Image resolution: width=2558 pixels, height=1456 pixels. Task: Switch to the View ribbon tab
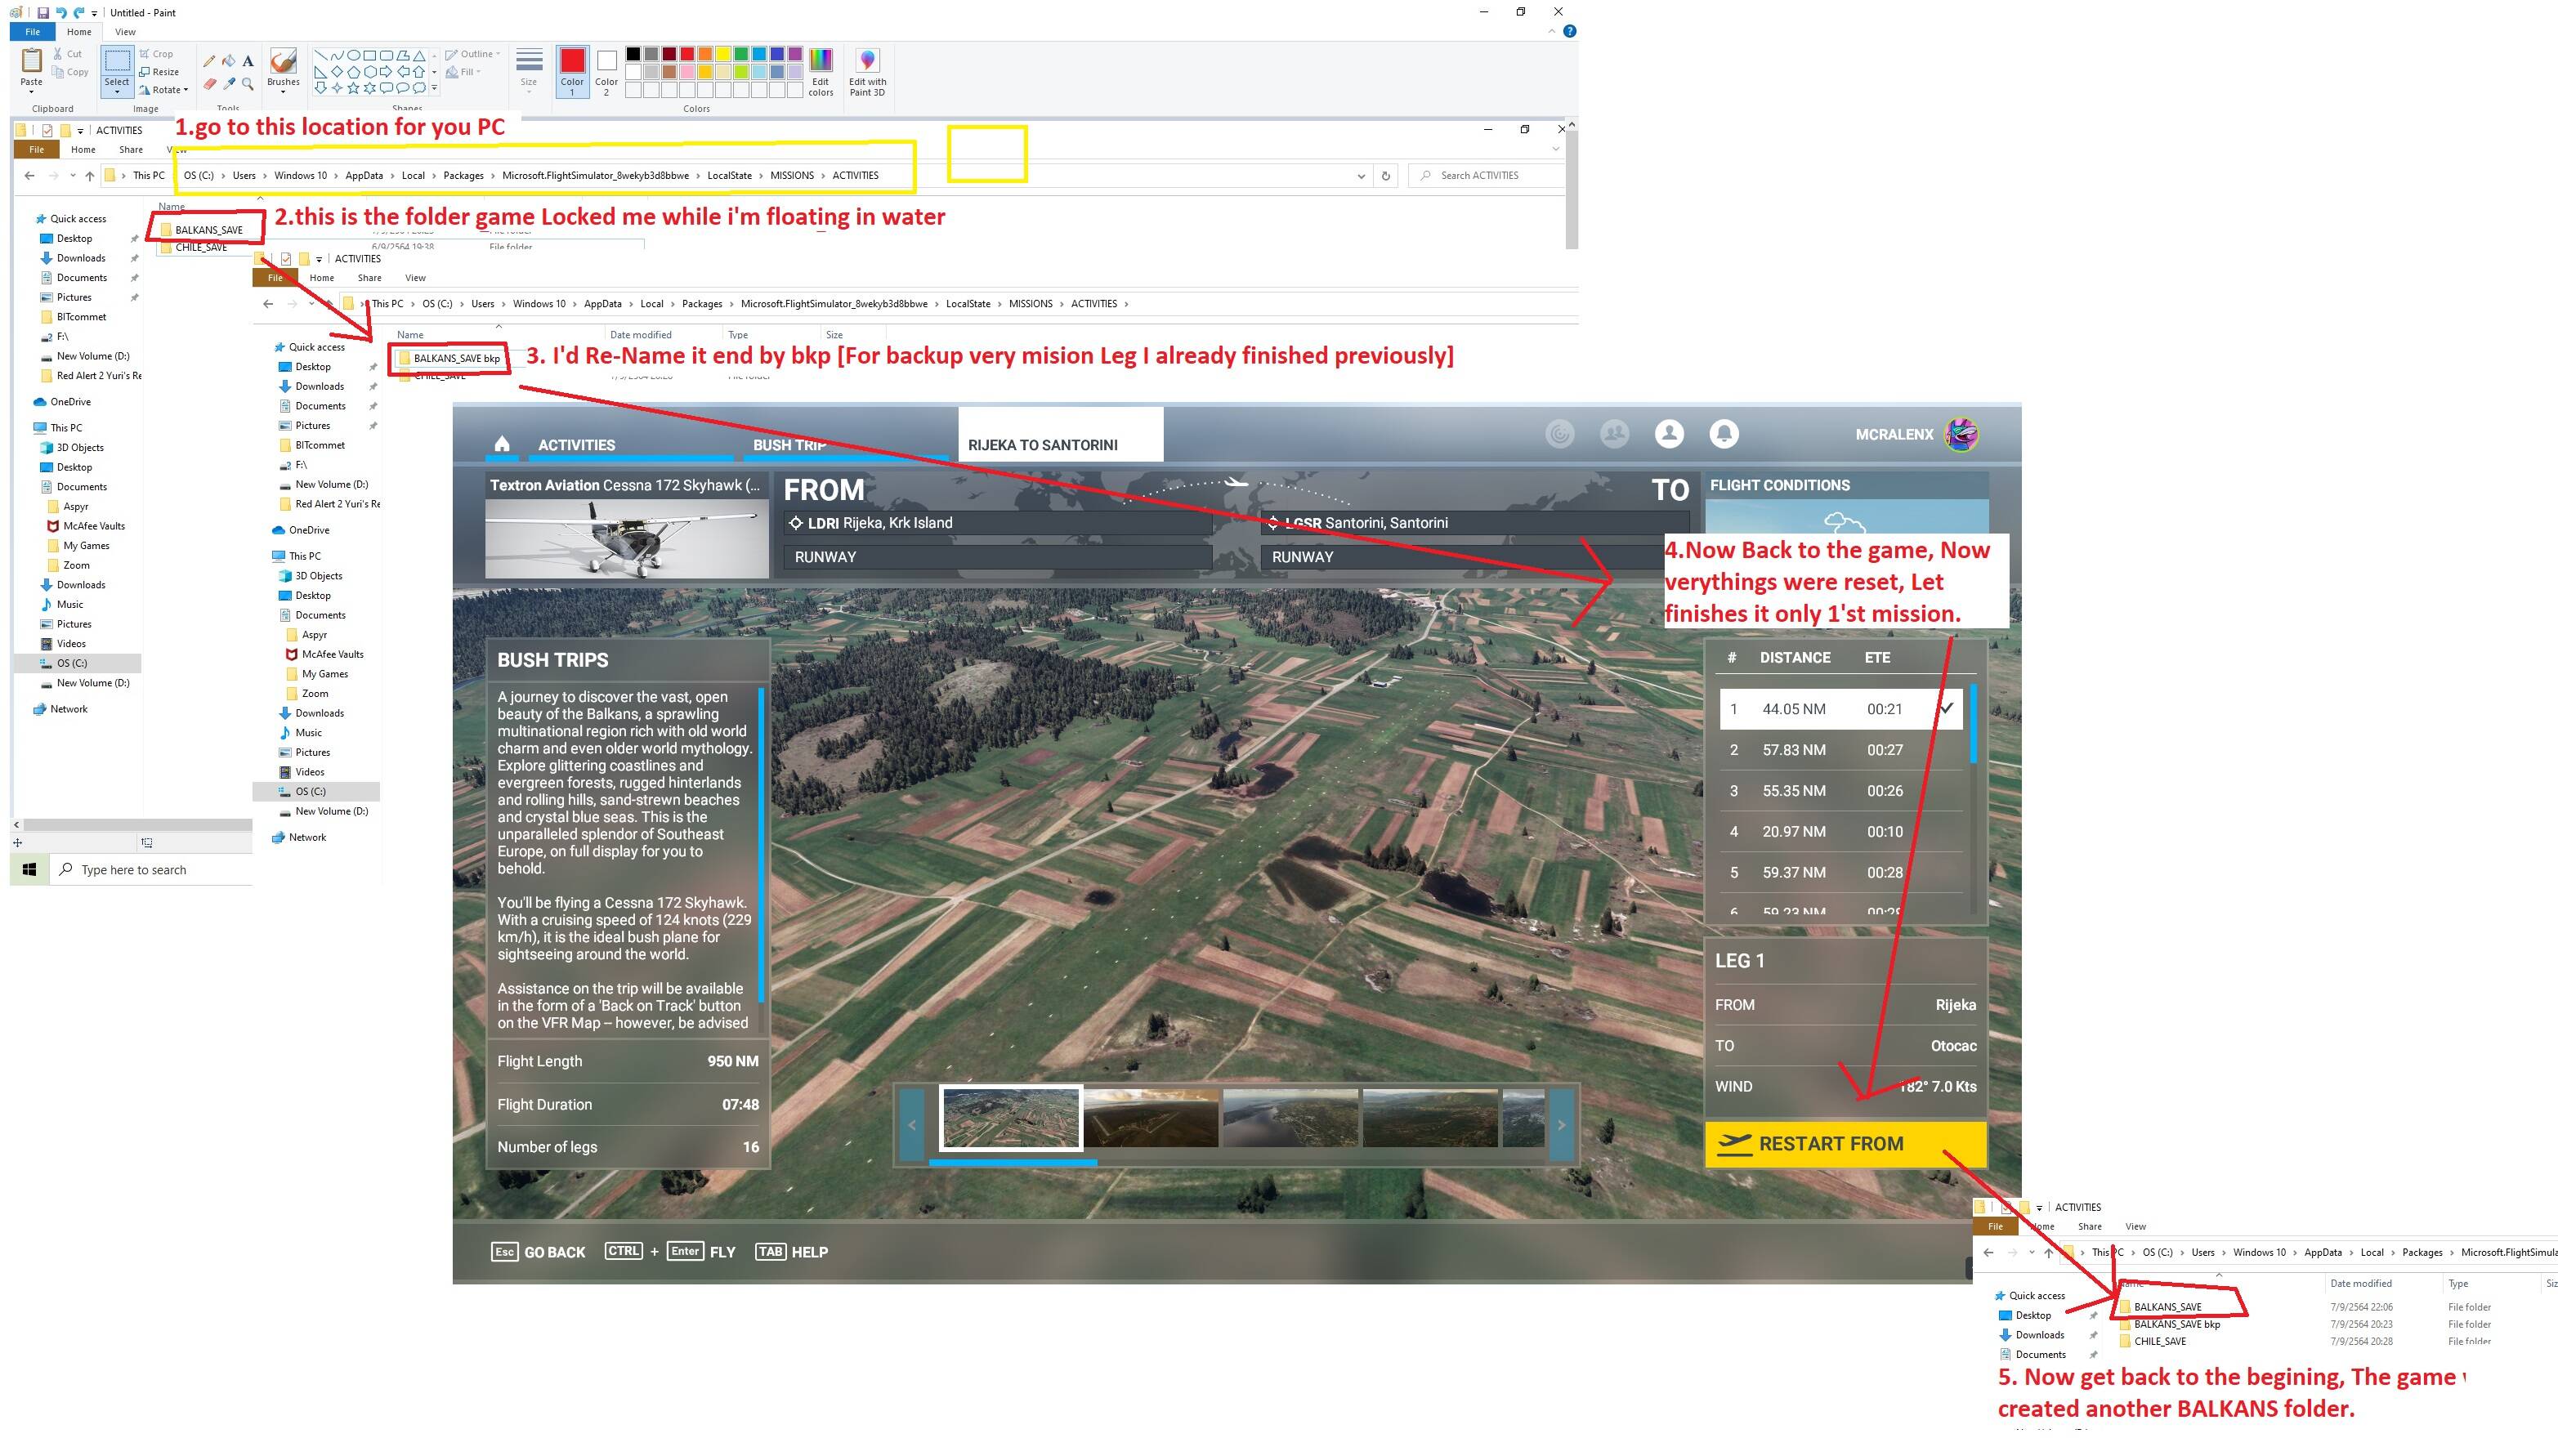point(125,32)
